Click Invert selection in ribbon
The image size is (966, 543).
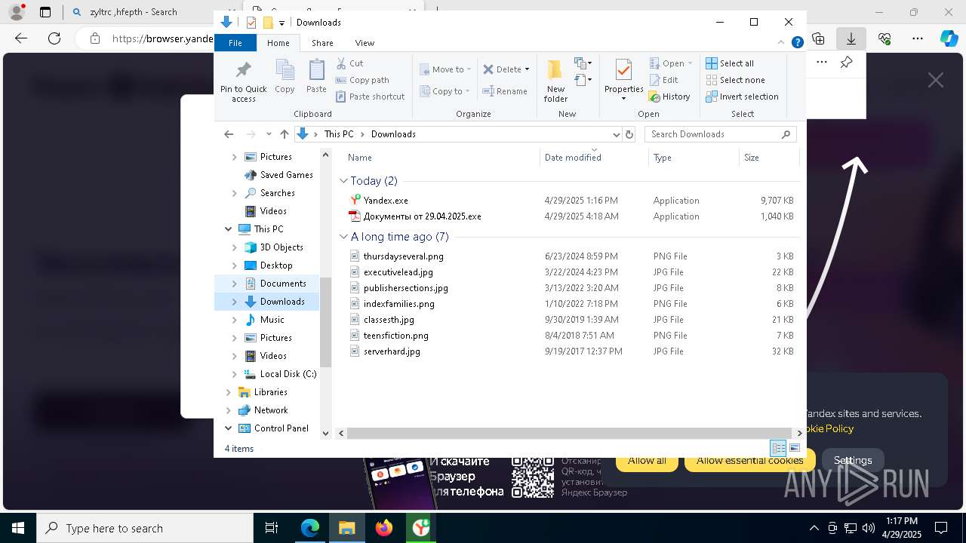point(742,97)
